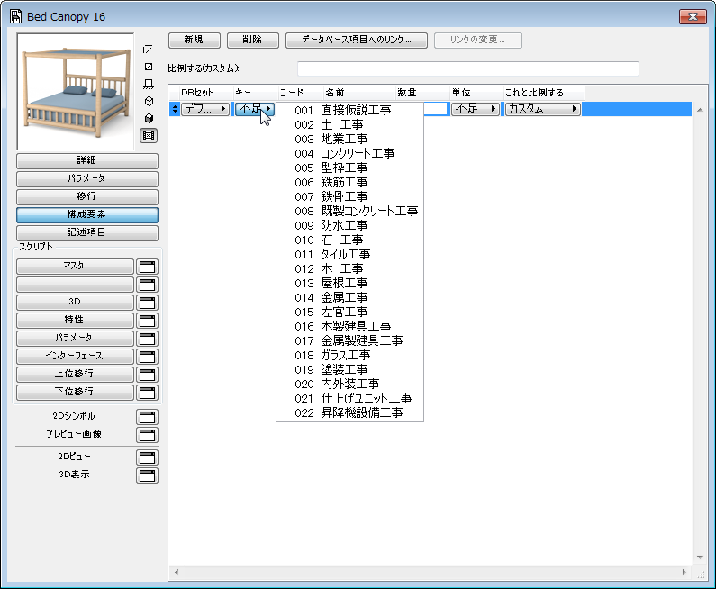
Task: Choose 012 木工事 entry
Action: point(349,269)
